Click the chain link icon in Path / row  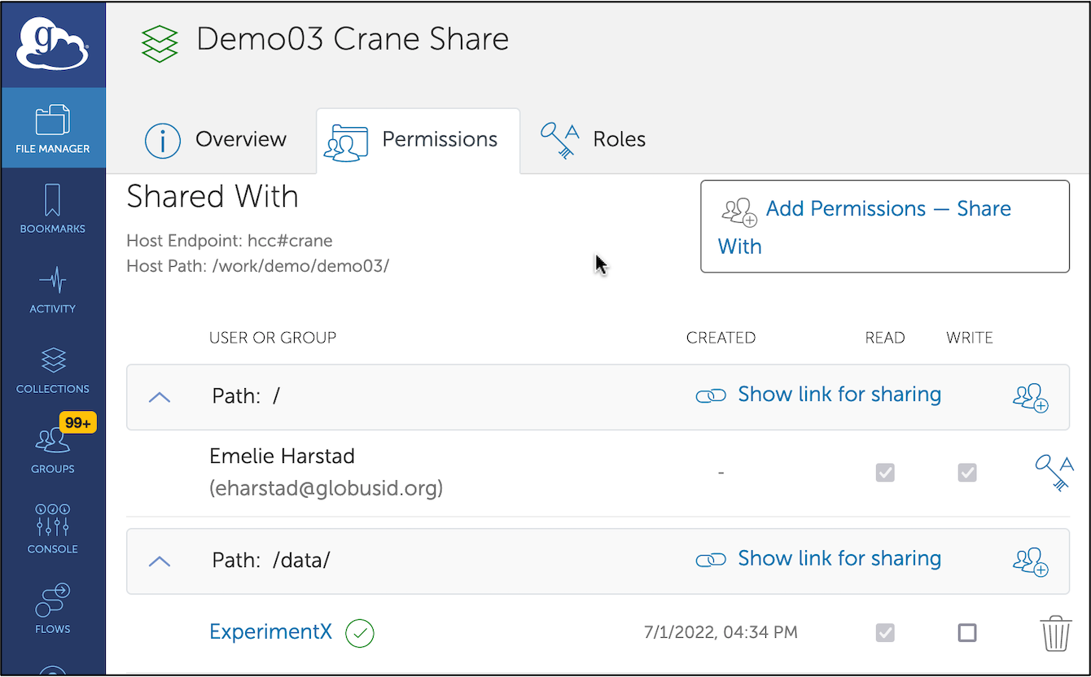[711, 396]
